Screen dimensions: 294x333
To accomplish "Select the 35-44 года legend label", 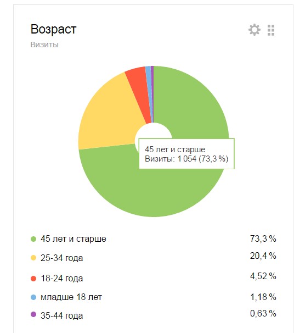I will click(x=61, y=315).
